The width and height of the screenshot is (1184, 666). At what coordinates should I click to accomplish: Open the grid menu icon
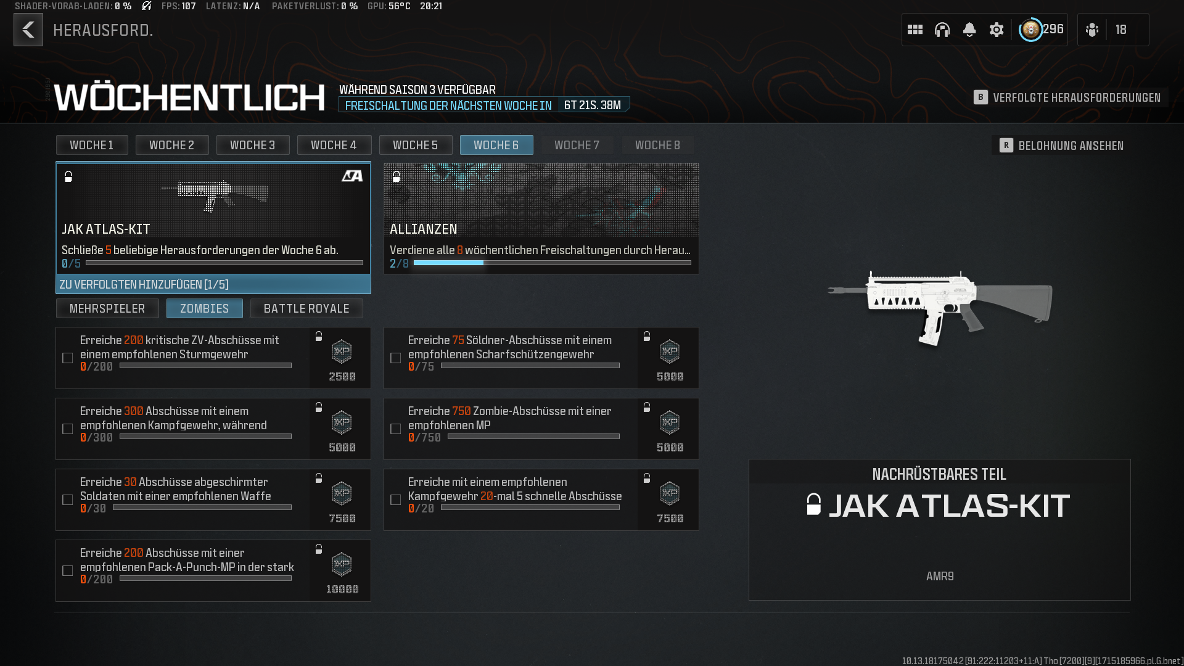pos(915,30)
